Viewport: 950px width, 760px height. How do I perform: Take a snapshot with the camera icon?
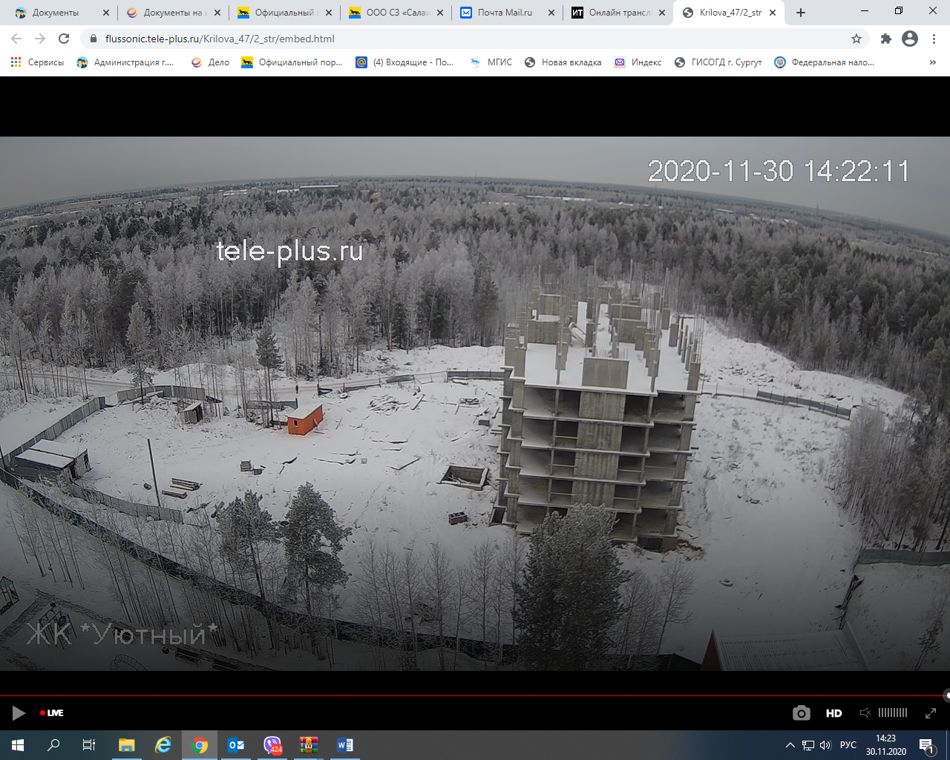[801, 713]
